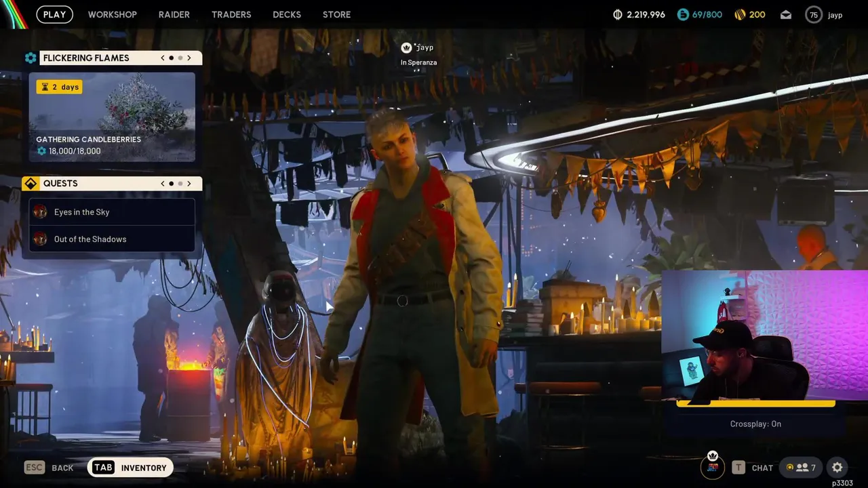Click the PLAY button
The image size is (868, 488).
coord(54,14)
